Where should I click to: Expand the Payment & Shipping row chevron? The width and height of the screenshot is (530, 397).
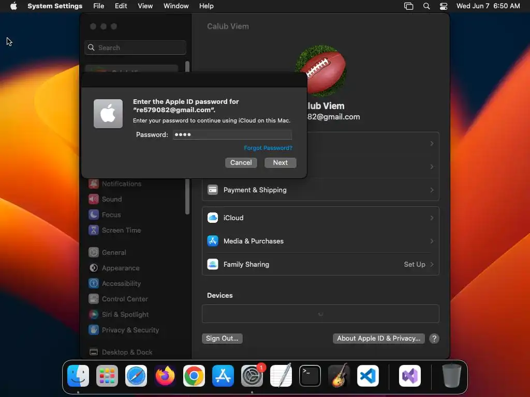point(432,190)
